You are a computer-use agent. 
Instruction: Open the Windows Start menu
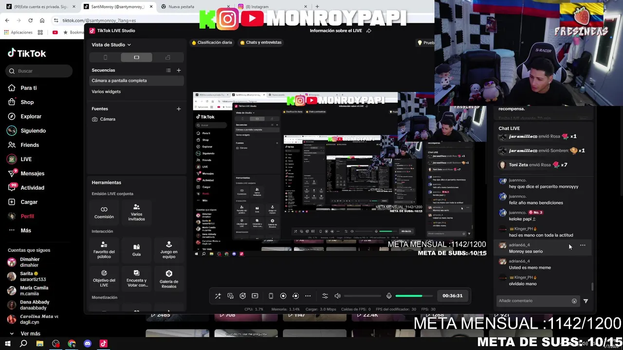[7, 344]
